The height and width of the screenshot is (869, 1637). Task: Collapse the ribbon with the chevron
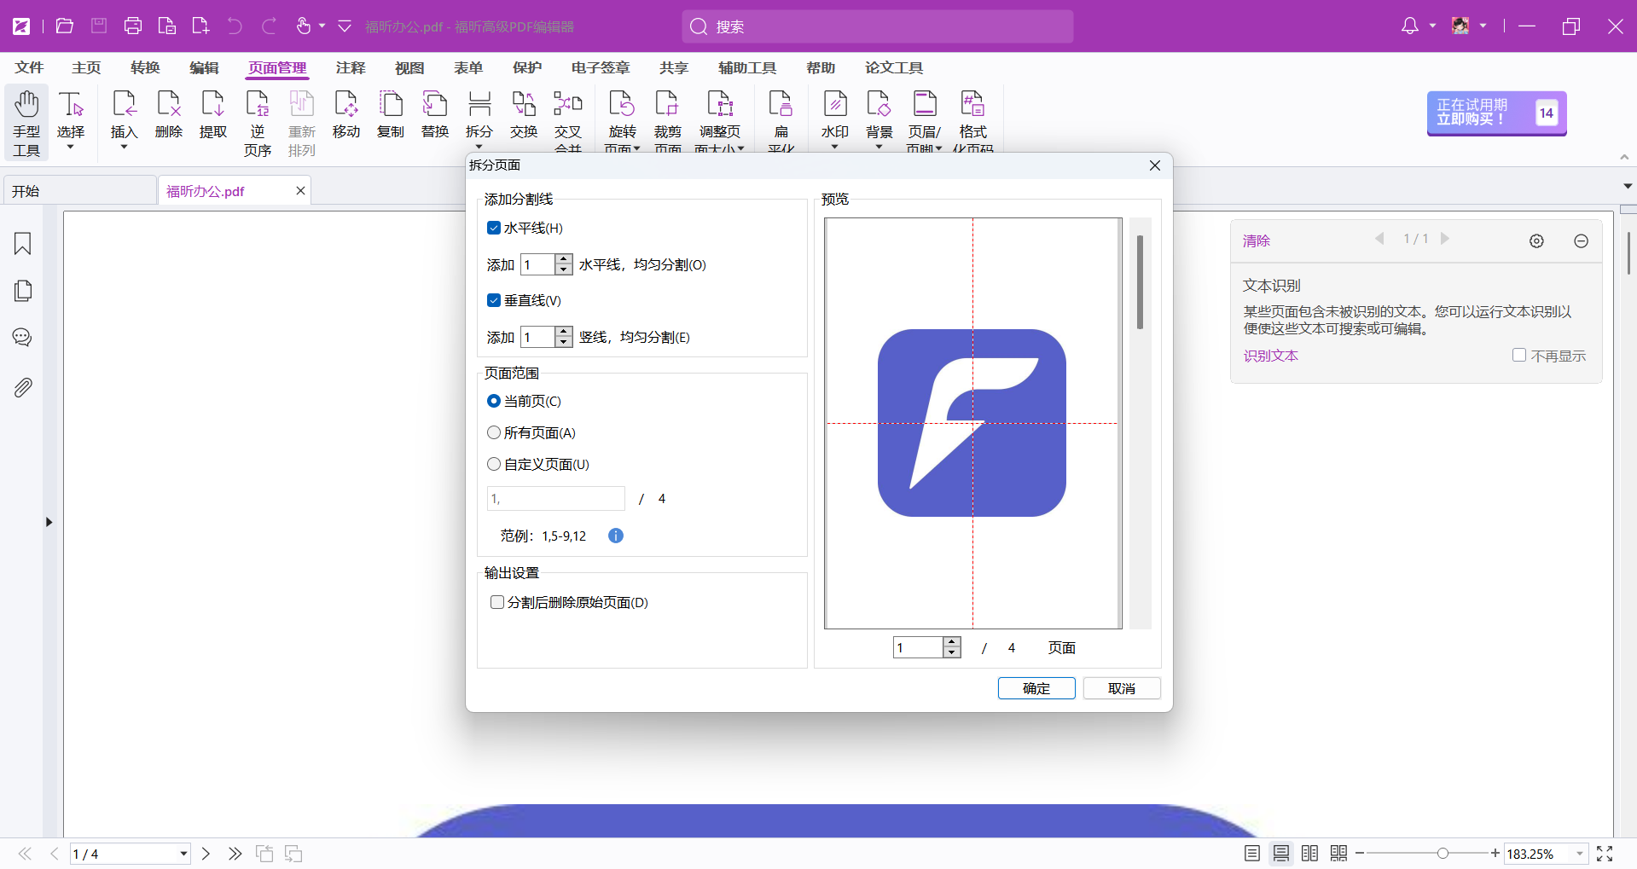tap(1624, 158)
